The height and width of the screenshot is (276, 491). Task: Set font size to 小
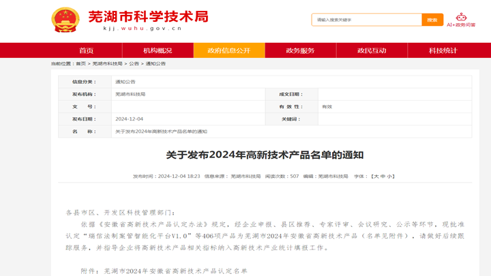(x=390, y=177)
